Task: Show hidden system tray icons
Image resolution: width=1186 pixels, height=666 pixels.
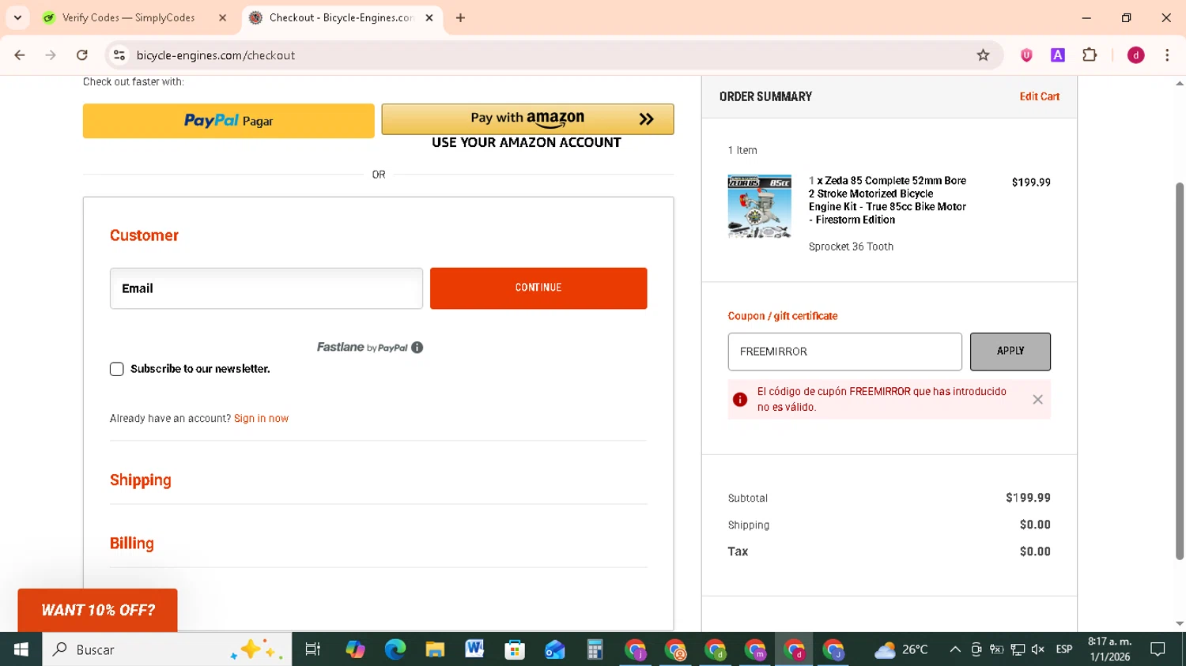Action: tap(955, 649)
